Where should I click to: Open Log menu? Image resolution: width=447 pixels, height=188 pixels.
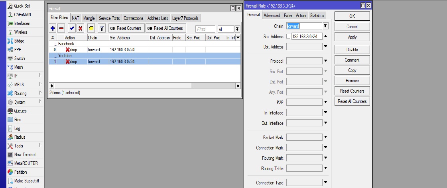coord(17,129)
